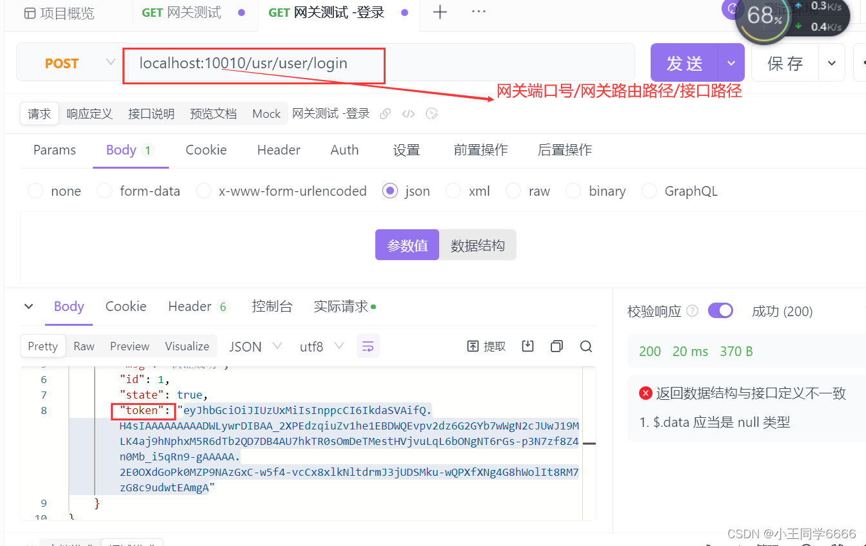866x546 pixels.
Task: Select the x-www-form-urlencoded radio button
Action: pyautogui.click(x=203, y=191)
